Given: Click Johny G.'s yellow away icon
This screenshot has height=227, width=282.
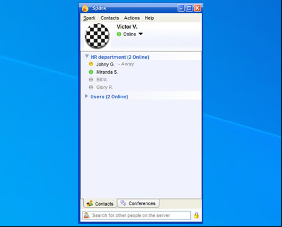Looking at the screenshot, I should [x=91, y=64].
